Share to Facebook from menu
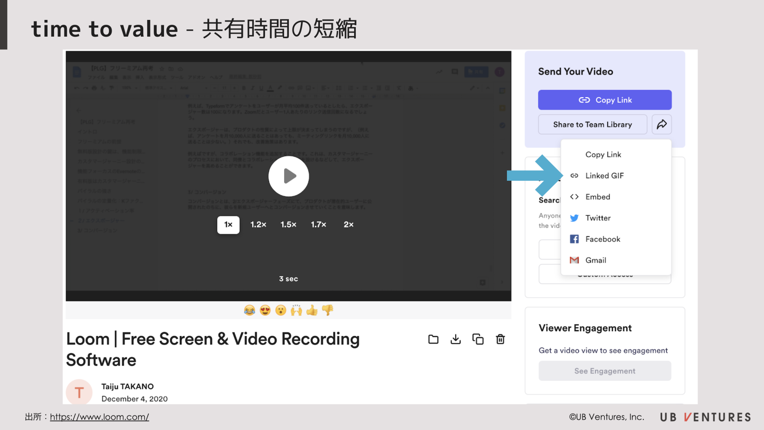 (616, 239)
